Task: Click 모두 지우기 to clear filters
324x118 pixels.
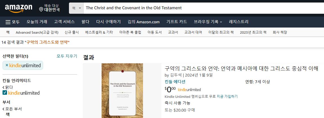Action: coord(67,56)
